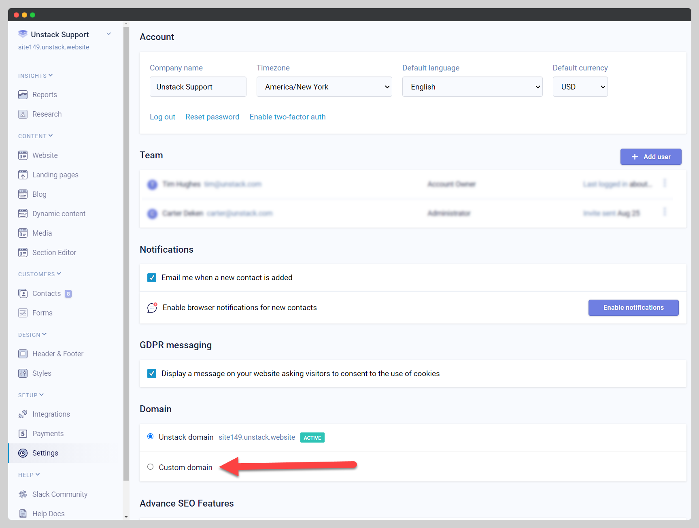
Task: Open the Integrations plug icon
Action: pyautogui.click(x=23, y=414)
